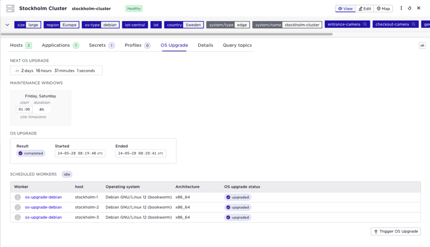430x247 pixels.
Task: Open the Hosts tab
Action: (16, 45)
